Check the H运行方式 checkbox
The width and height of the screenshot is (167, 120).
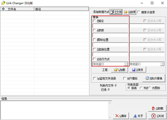(x=95, y=59)
